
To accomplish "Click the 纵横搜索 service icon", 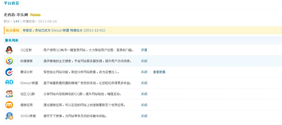I will click(9, 61).
